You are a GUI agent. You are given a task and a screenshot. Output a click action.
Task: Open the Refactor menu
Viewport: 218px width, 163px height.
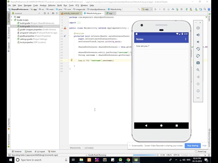click(52, 5)
